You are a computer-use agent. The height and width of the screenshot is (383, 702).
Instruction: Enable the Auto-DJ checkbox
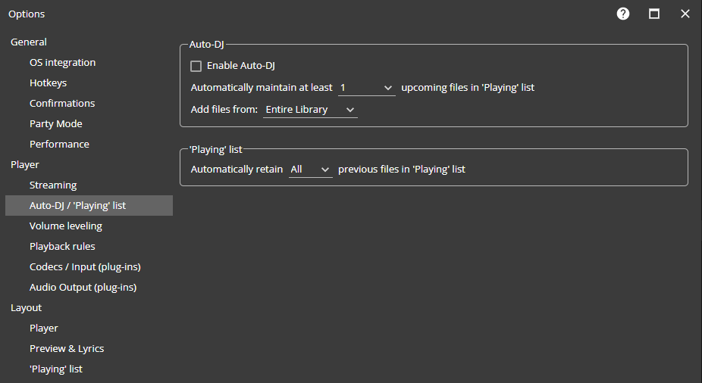pyautogui.click(x=196, y=66)
